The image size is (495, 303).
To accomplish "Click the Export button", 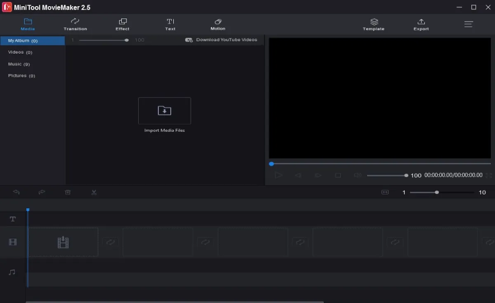I will (x=421, y=24).
